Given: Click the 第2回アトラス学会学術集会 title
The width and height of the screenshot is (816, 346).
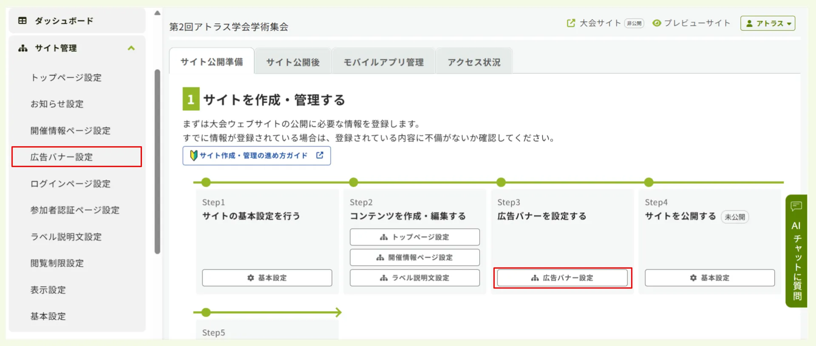Looking at the screenshot, I should click(x=229, y=27).
